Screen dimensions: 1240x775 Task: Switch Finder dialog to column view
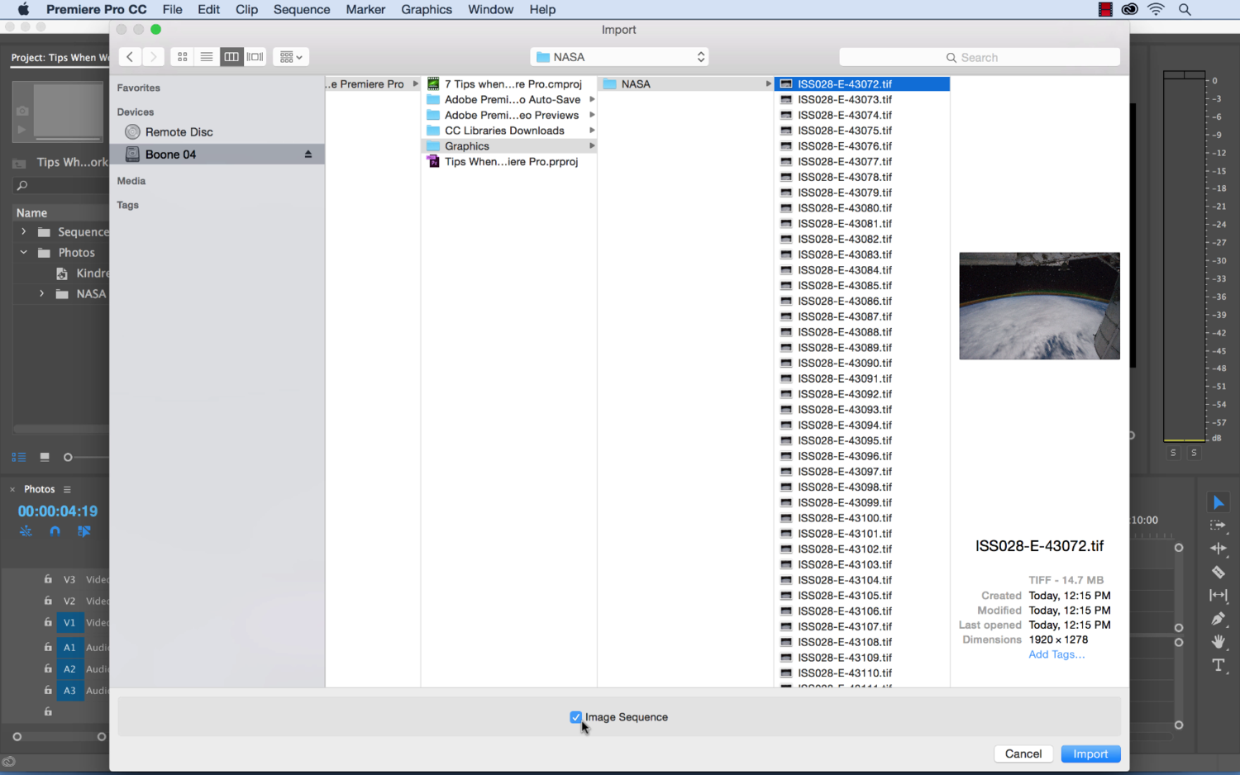[x=231, y=57]
